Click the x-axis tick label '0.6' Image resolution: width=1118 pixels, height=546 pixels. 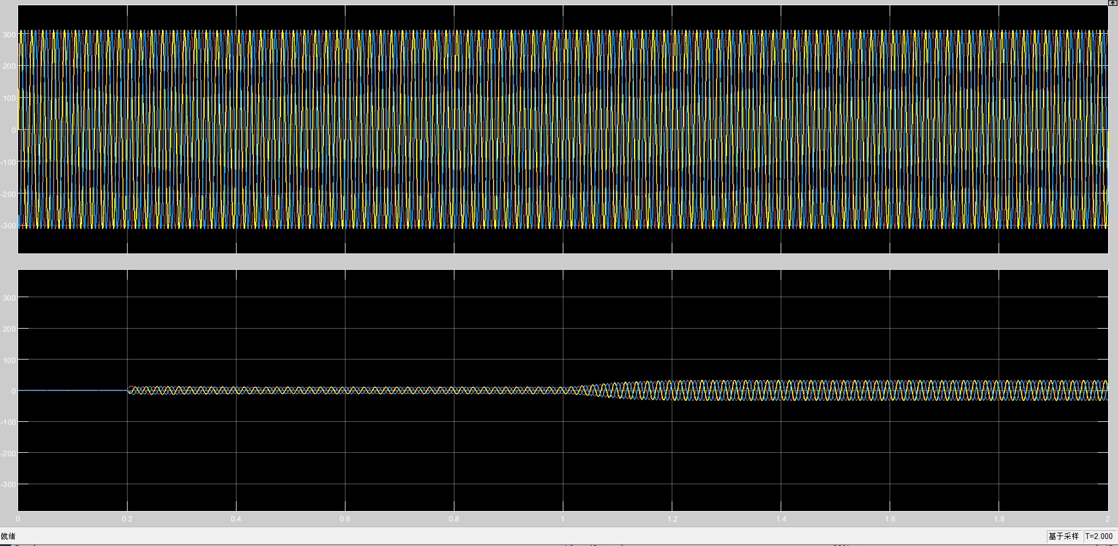pos(345,519)
